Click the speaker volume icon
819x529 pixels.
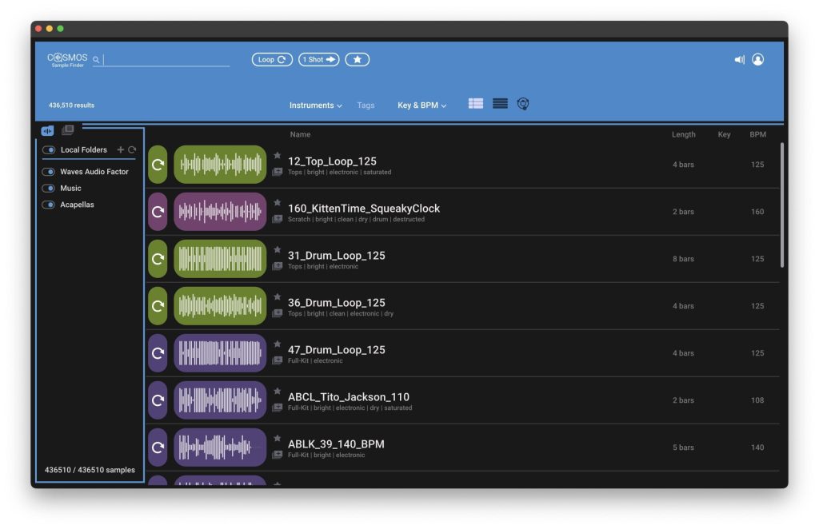(x=739, y=59)
